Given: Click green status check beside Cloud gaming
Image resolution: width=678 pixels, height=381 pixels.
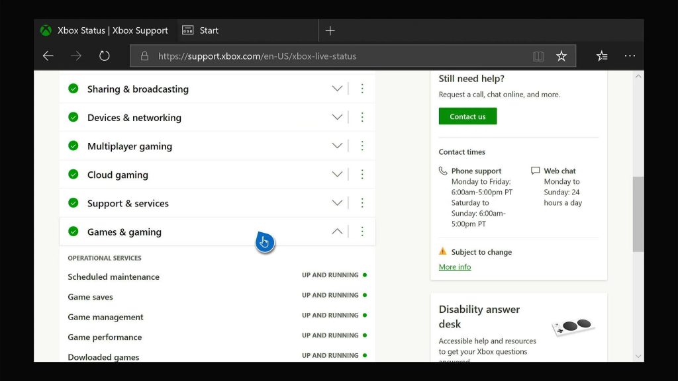Looking at the screenshot, I should point(73,174).
